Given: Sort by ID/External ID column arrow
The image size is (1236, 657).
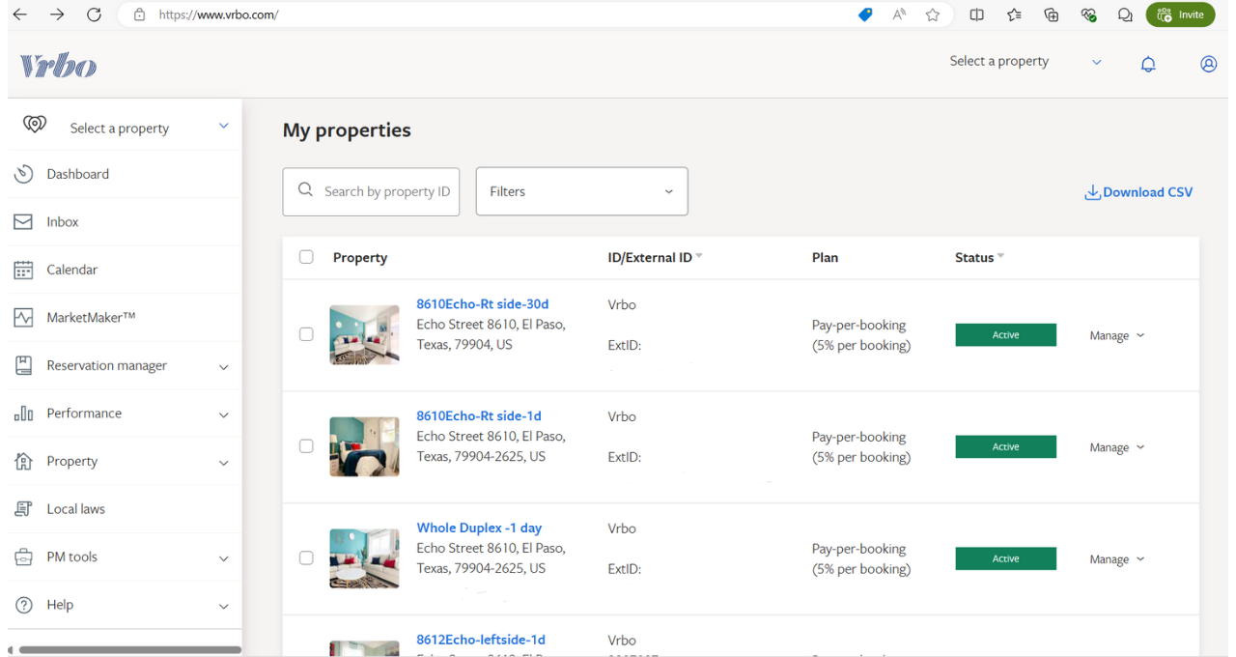Looking at the screenshot, I should tap(699, 256).
